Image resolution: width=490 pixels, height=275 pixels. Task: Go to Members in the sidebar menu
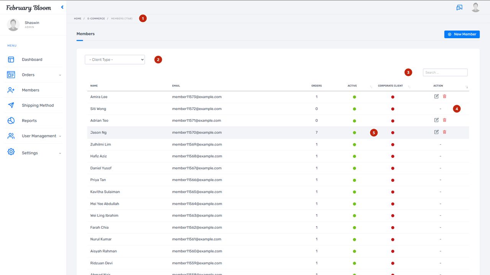coord(31,90)
